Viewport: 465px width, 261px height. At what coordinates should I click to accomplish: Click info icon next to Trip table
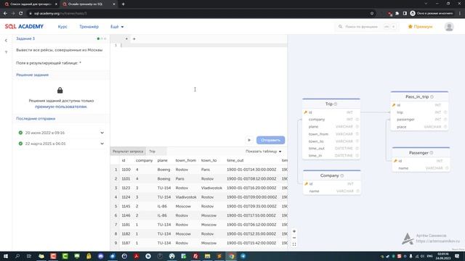pyautogui.click(x=336, y=104)
